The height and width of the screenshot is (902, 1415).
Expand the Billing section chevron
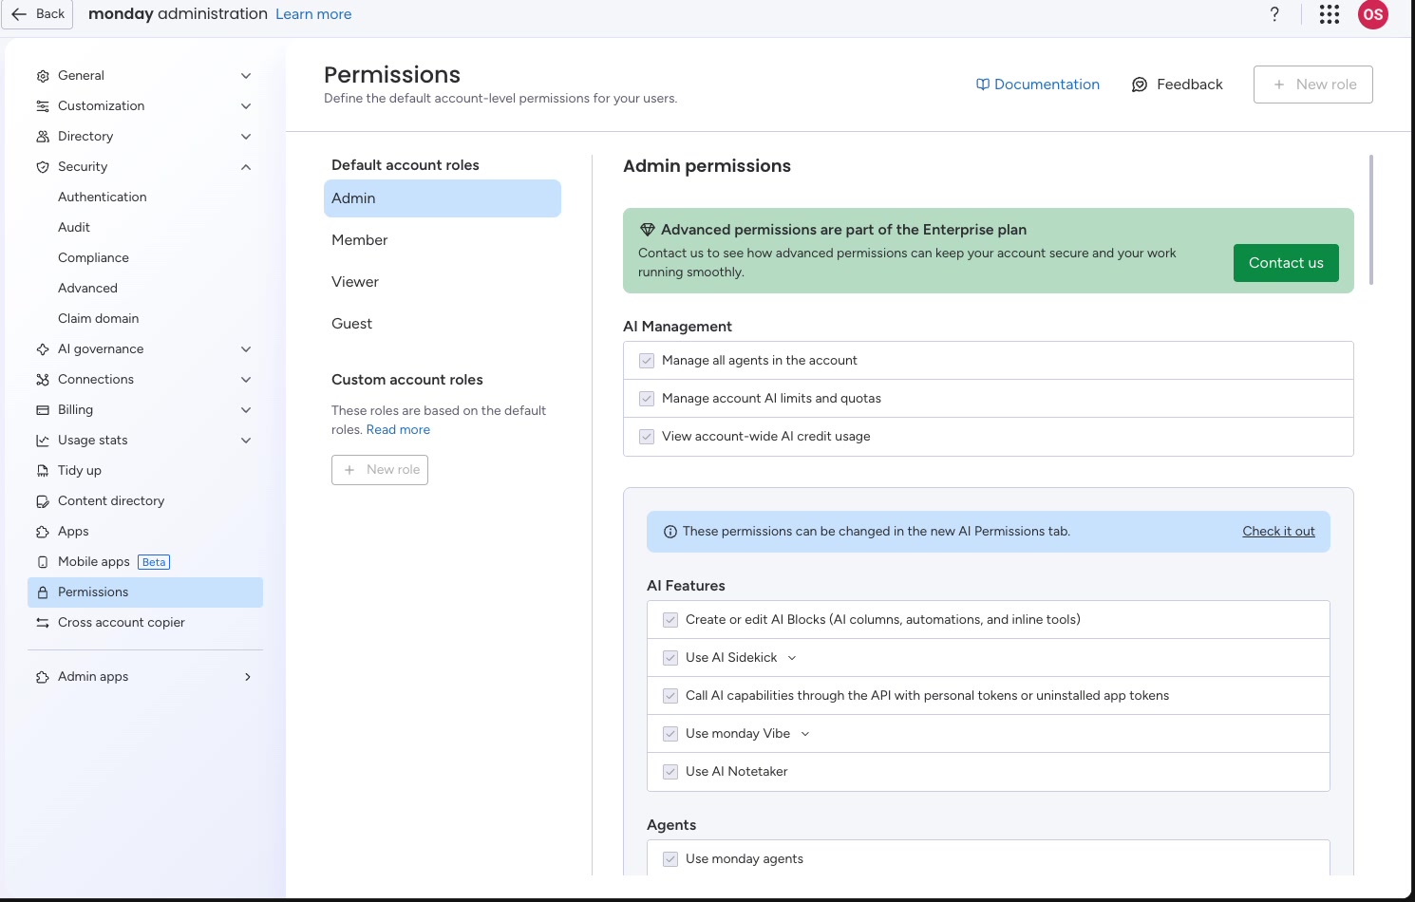click(246, 410)
